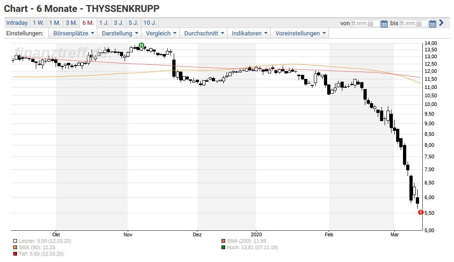454x262 pixels.
Task: Click the red Tief legend swatch
Action: coord(15,254)
